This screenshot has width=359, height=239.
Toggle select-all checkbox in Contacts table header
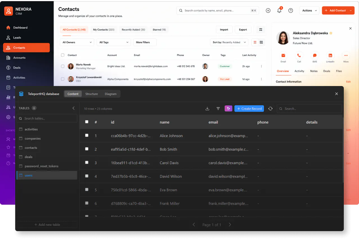pos(63,55)
